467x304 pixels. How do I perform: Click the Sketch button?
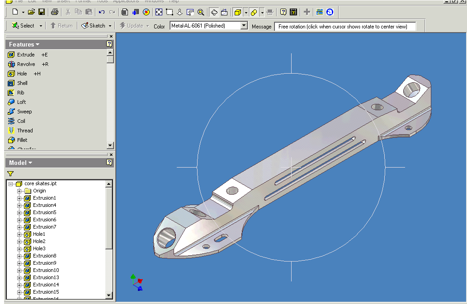(x=94, y=26)
